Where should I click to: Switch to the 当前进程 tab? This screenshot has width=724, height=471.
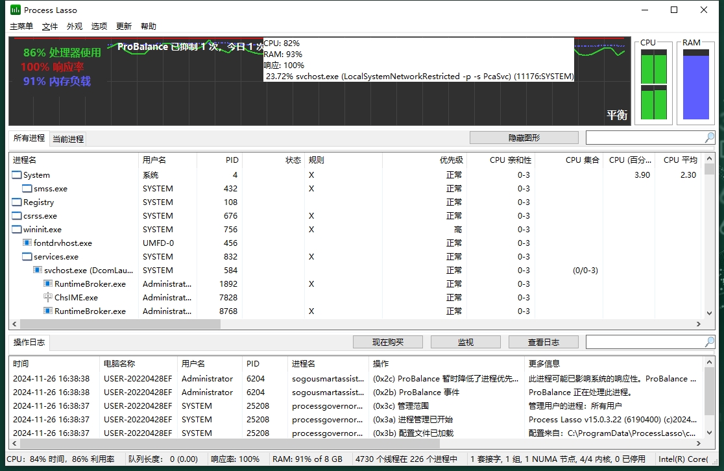tap(68, 139)
